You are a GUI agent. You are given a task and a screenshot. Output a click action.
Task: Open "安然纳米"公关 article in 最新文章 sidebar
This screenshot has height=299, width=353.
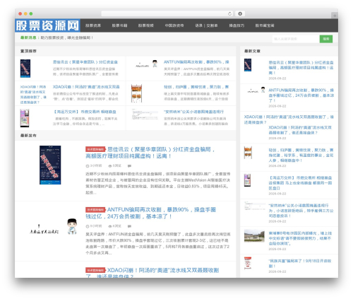pos(301,211)
